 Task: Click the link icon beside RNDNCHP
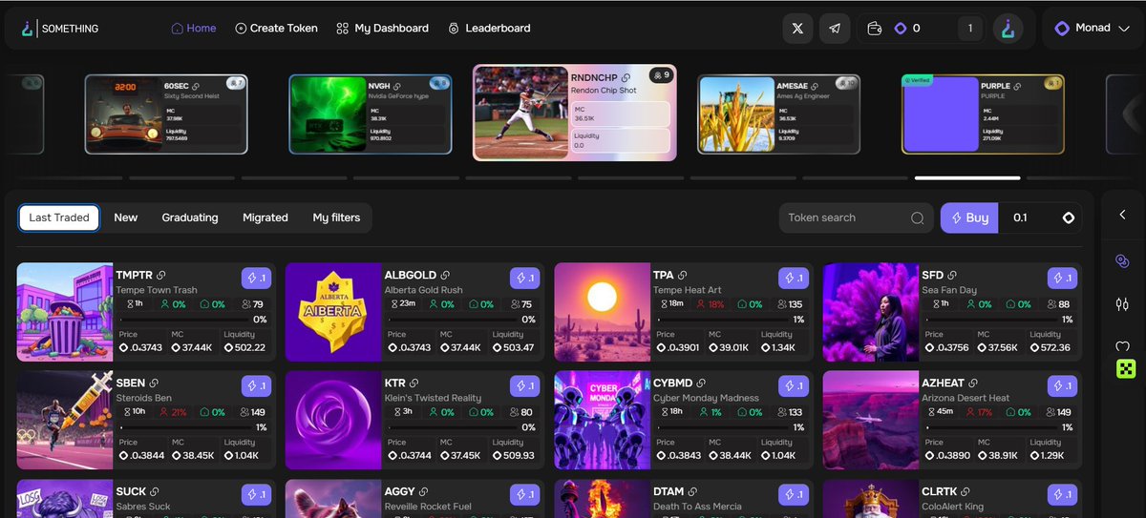pyautogui.click(x=626, y=77)
